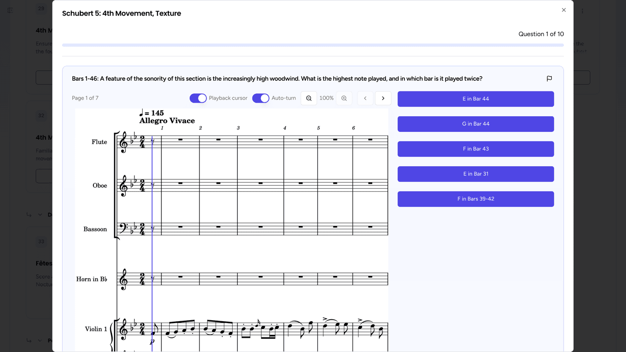626x352 pixels.
Task: Flag this question with the flag icon
Action: click(549, 79)
